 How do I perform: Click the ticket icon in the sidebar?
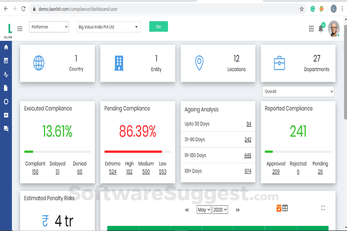pos(5,115)
